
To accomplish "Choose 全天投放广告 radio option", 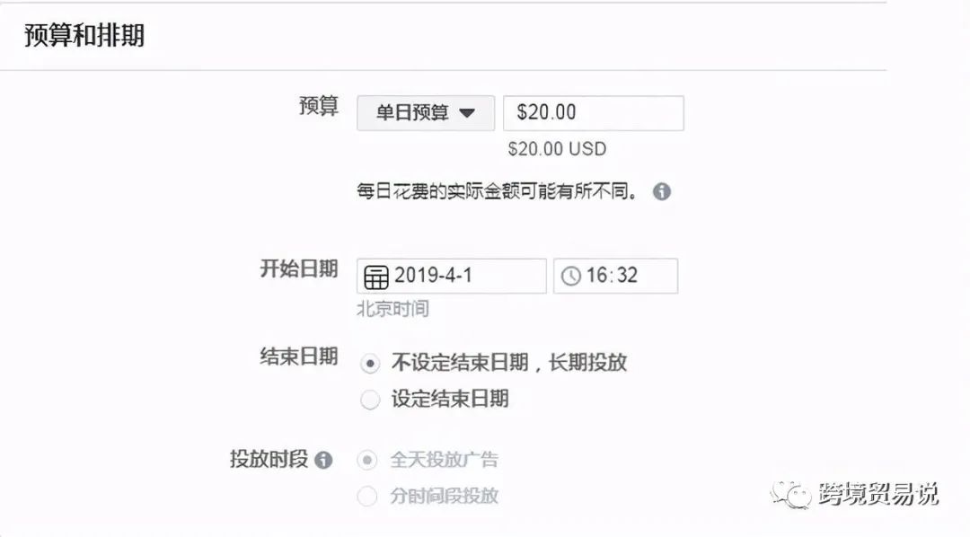I will [366, 461].
